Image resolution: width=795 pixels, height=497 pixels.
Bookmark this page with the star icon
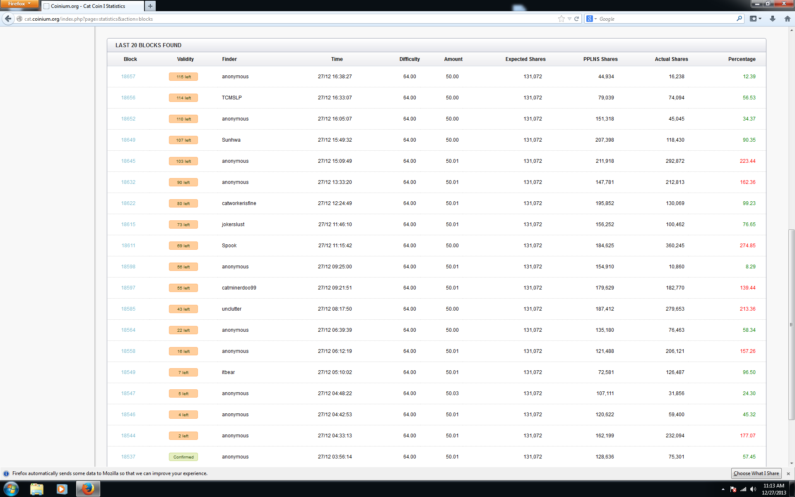coord(561,19)
